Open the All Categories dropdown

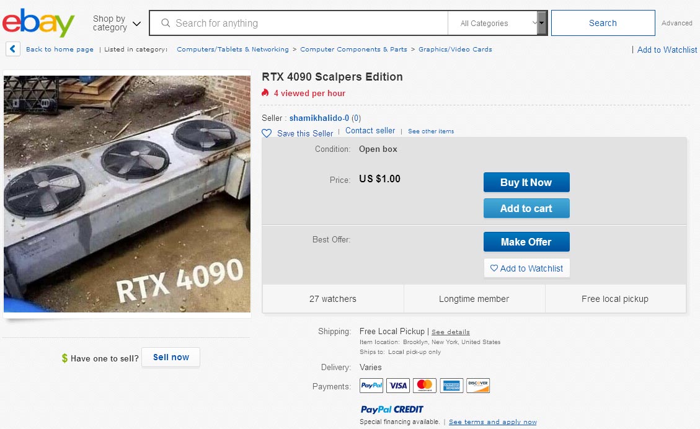click(498, 24)
